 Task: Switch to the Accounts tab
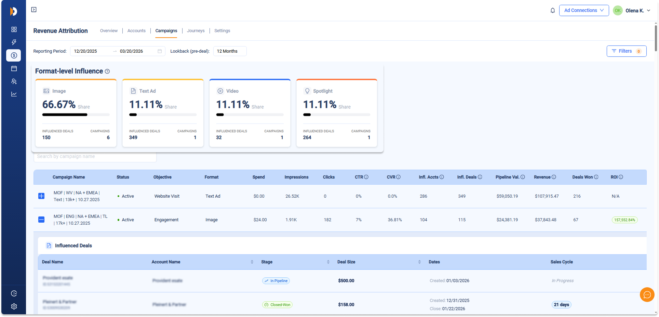pyautogui.click(x=136, y=31)
